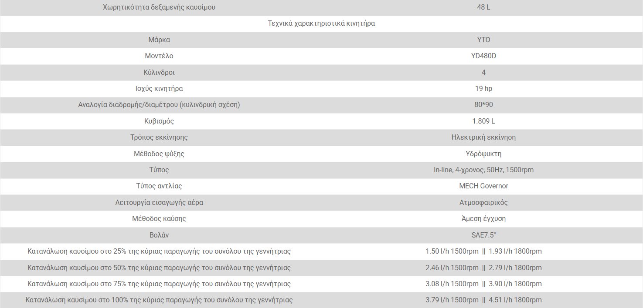Click the 'Άμεση έγχυση' combustion method value
643x308 pixels.
coord(483,219)
